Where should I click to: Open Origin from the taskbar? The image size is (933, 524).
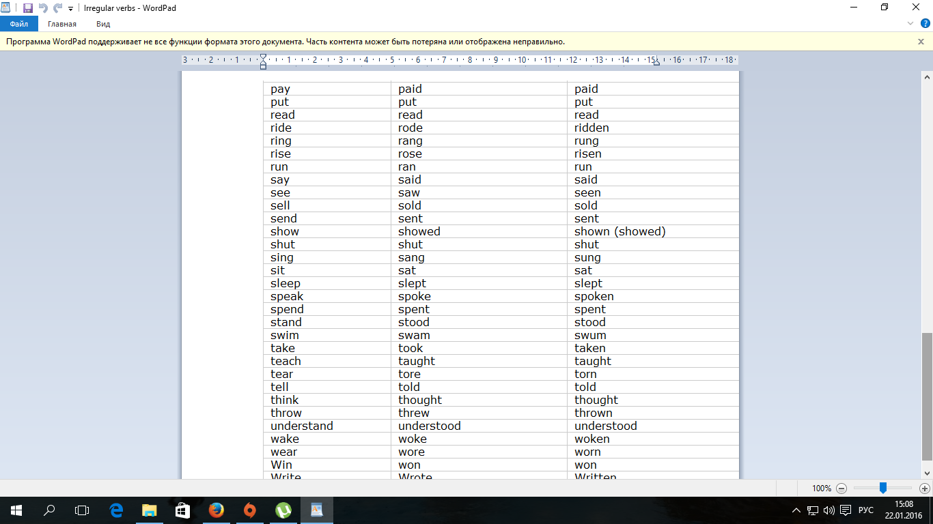coord(250,510)
